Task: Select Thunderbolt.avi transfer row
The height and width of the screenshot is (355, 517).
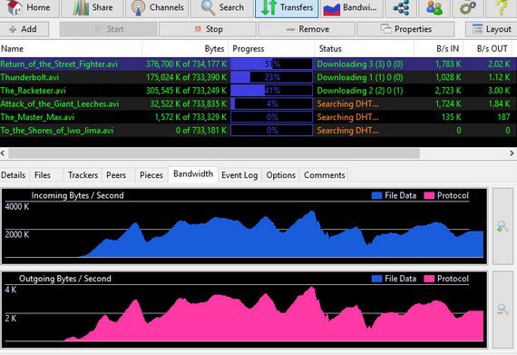Action: pos(258,77)
